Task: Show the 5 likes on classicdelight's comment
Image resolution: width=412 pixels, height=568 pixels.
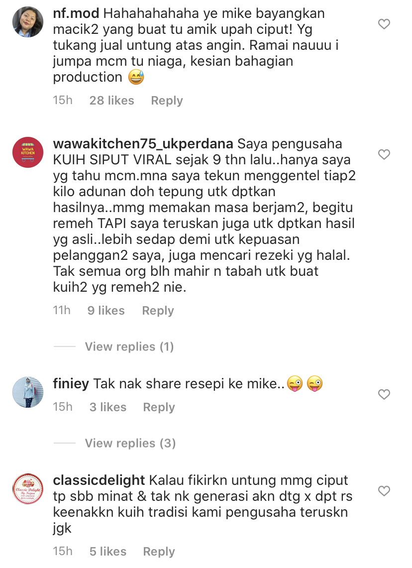Action: (x=108, y=552)
